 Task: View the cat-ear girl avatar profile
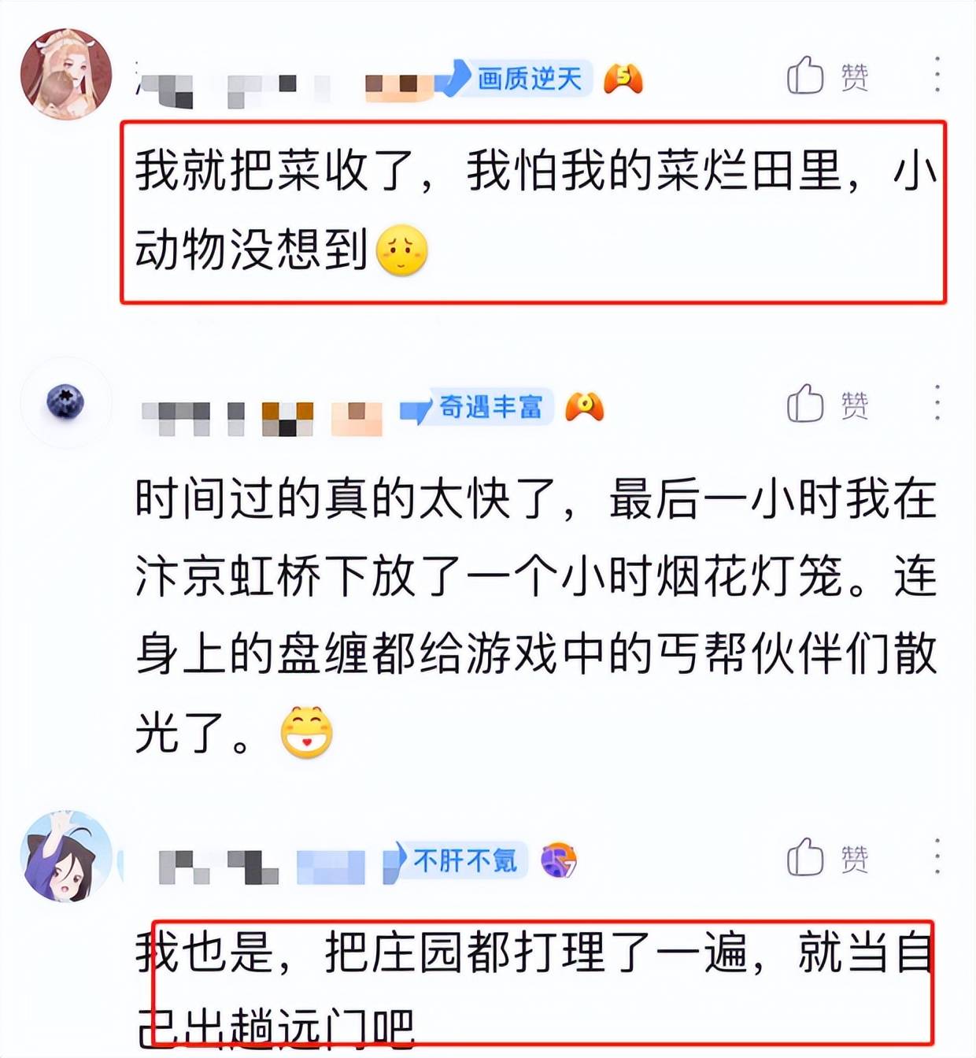tap(66, 856)
